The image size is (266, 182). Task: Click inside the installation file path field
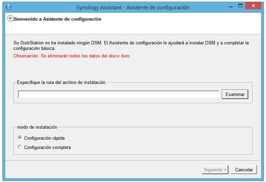coord(118,94)
